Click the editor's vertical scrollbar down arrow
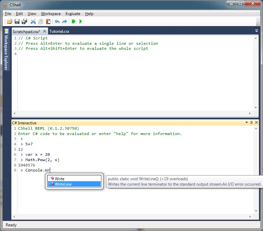 pyautogui.click(x=256, y=108)
